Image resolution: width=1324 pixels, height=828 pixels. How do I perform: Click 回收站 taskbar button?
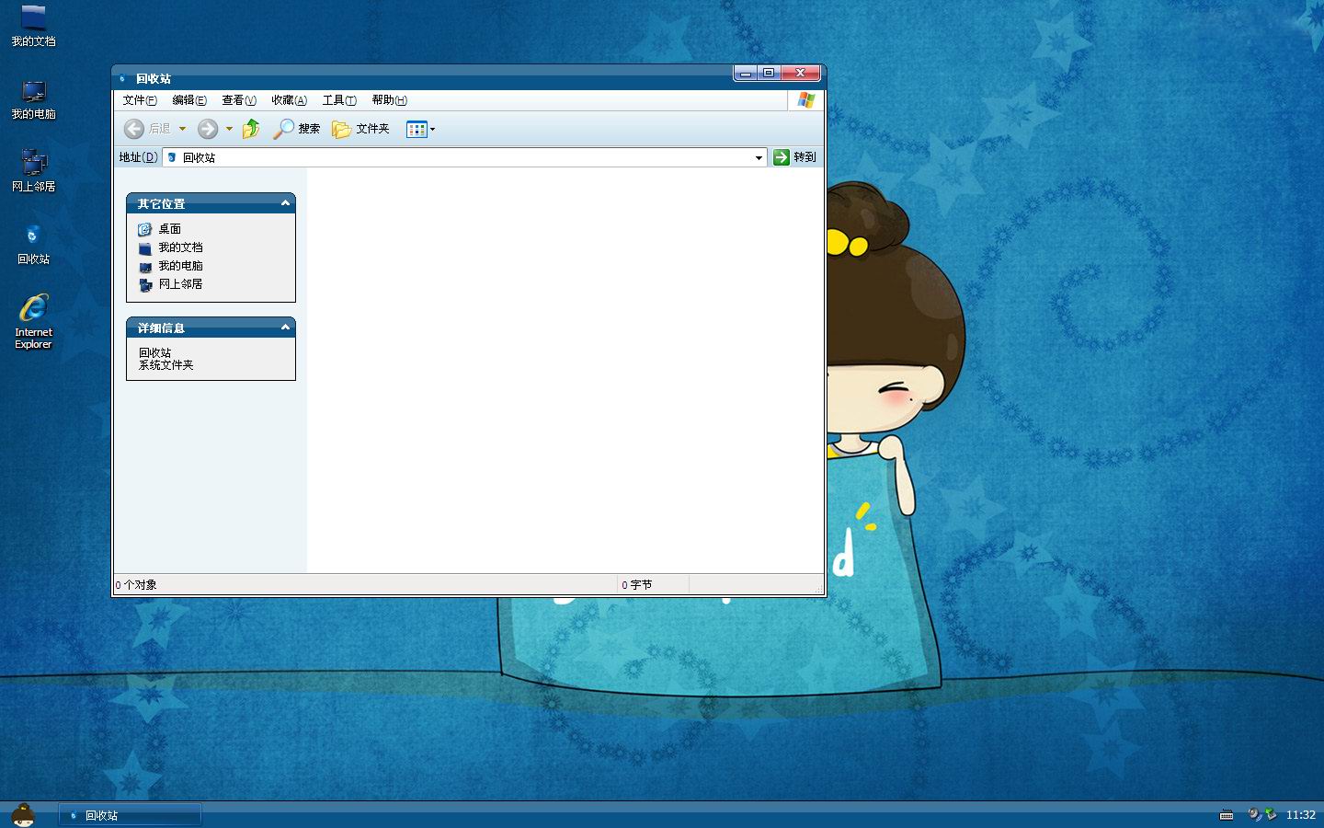[x=131, y=815]
